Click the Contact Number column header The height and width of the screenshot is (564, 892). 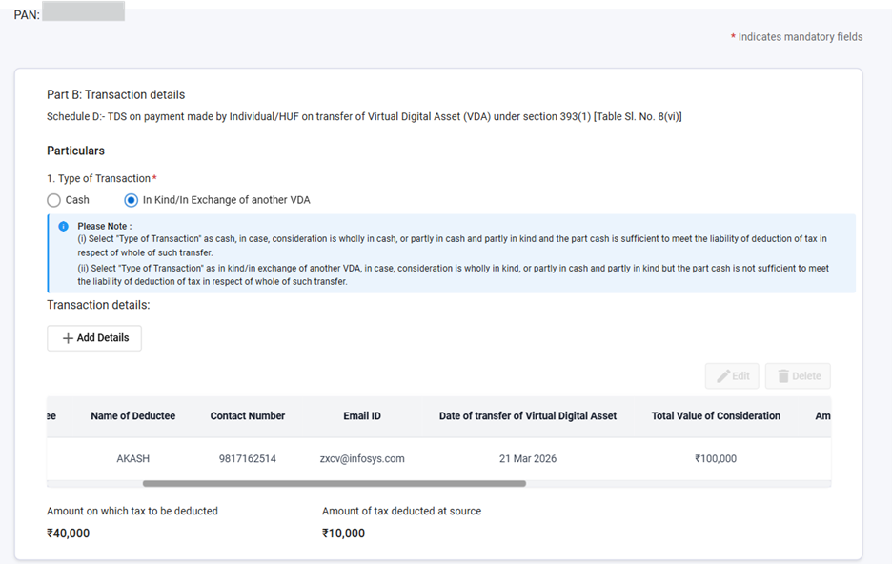248,416
